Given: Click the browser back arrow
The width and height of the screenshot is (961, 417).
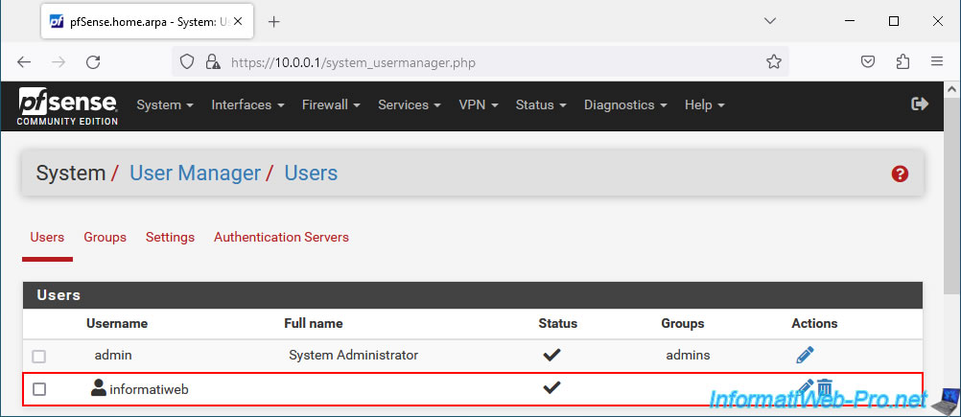Looking at the screenshot, I should (24, 62).
